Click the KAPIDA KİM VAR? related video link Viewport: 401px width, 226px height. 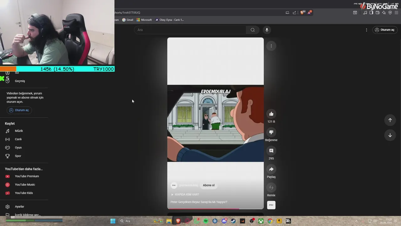[185, 195]
